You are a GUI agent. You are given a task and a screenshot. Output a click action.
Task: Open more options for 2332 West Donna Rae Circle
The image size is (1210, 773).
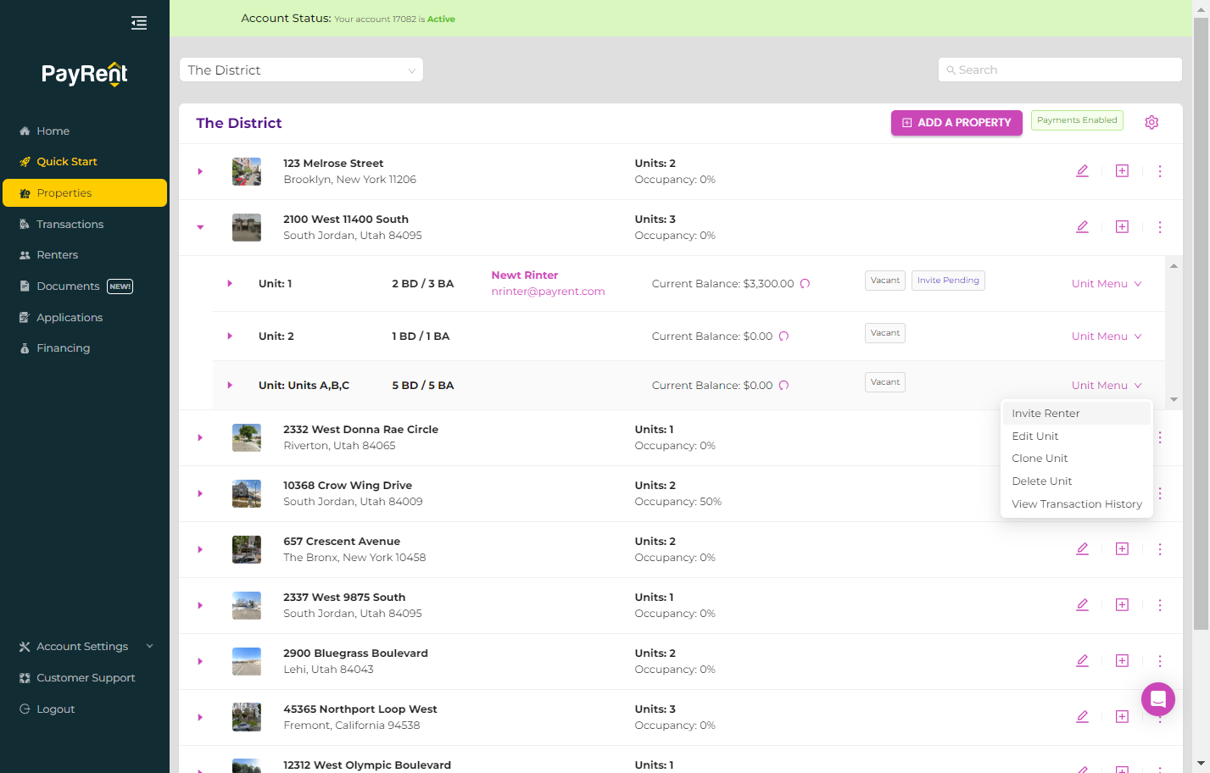click(x=1160, y=437)
